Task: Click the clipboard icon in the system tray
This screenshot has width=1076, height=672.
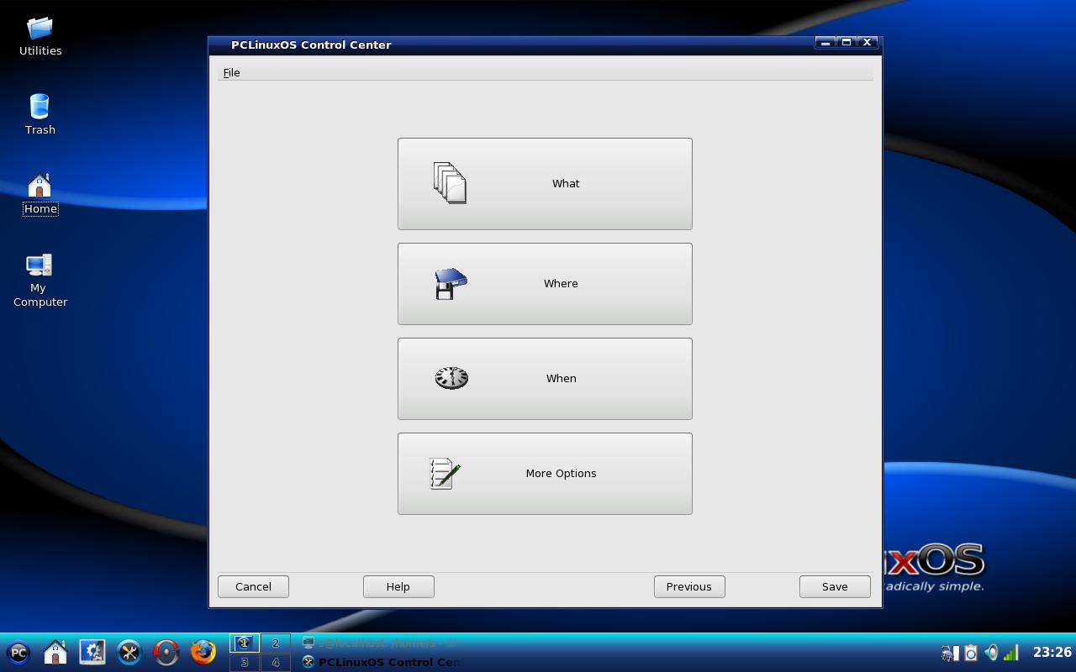Action: click(971, 653)
